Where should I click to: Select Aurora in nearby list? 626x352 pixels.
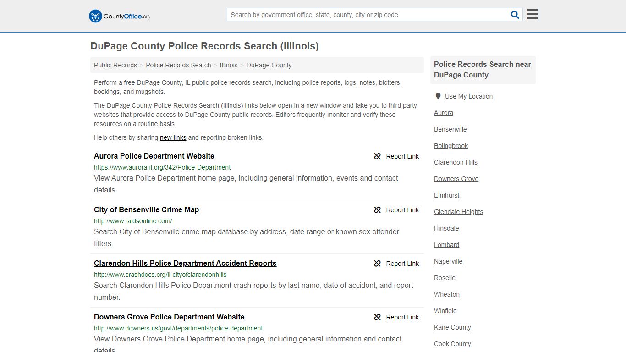click(x=444, y=113)
